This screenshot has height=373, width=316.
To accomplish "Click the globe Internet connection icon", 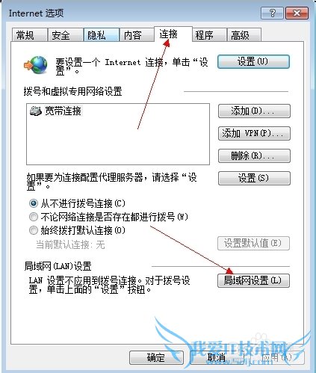I will 36,65.
